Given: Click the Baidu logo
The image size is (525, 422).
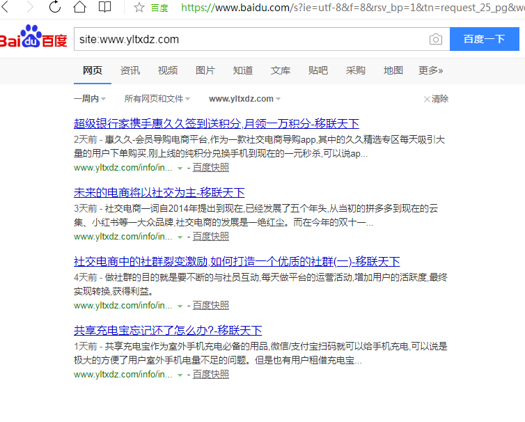Looking at the screenshot, I should tap(33, 37).
